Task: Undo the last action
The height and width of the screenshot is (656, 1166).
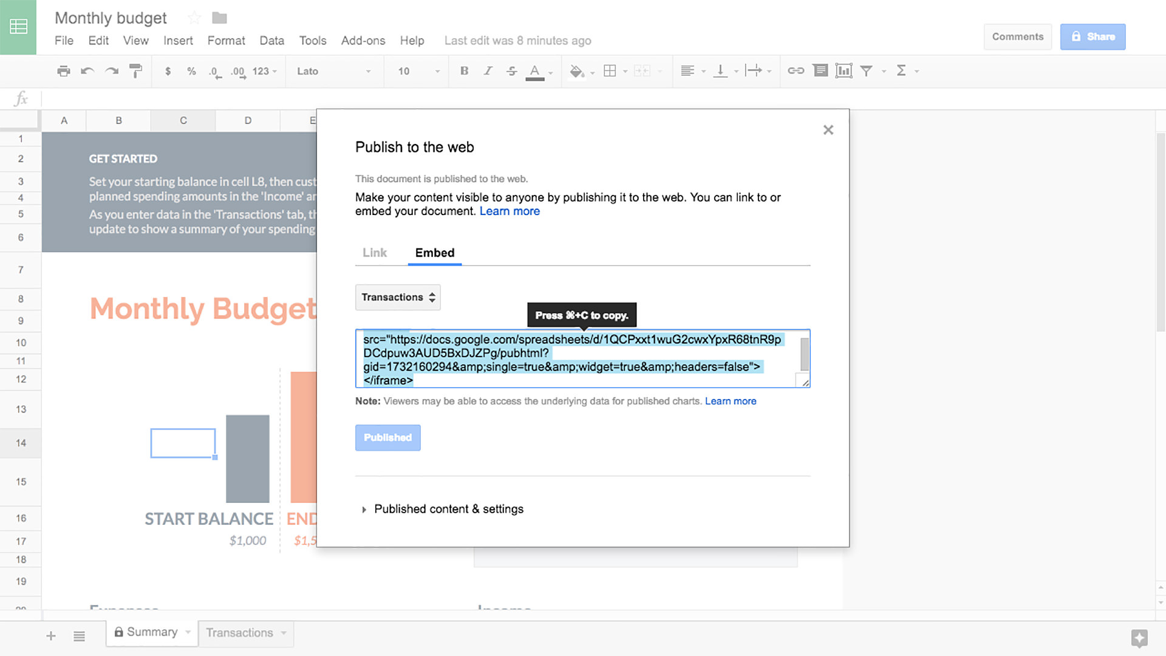Action: pyautogui.click(x=87, y=71)
